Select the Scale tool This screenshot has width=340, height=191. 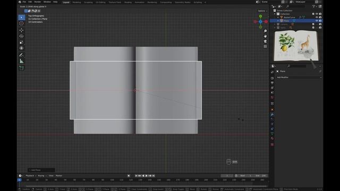21,42
